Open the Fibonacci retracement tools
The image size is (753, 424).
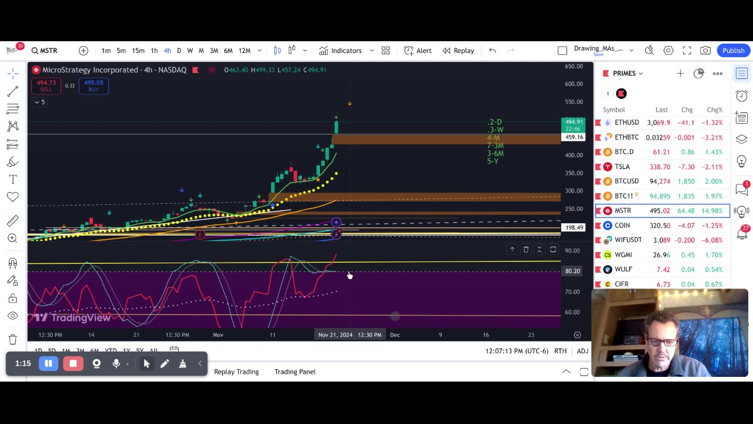coord(12,109)
